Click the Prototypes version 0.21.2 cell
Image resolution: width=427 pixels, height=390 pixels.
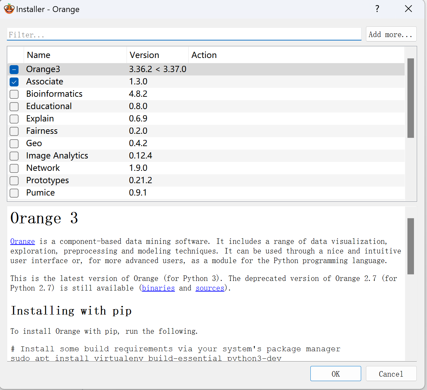click(141, 180)
